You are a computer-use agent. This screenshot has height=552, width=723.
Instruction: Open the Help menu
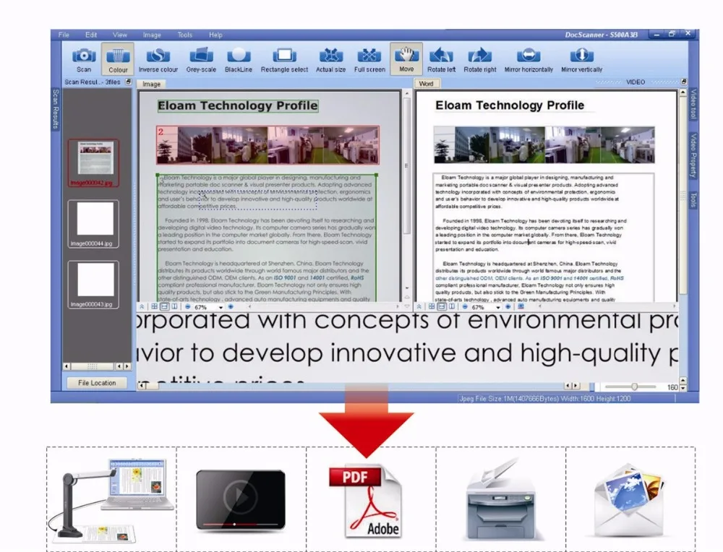click(215, 35)
